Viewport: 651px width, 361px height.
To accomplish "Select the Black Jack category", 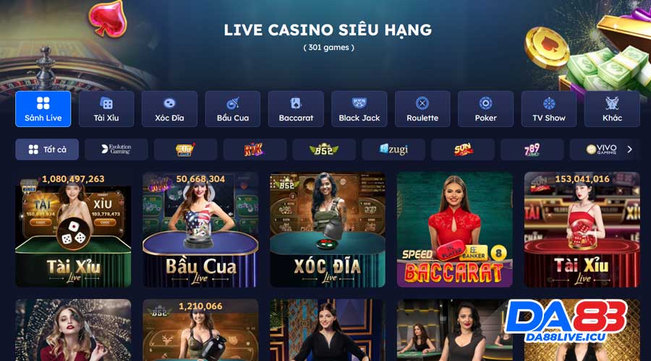I will coord(359,109).
